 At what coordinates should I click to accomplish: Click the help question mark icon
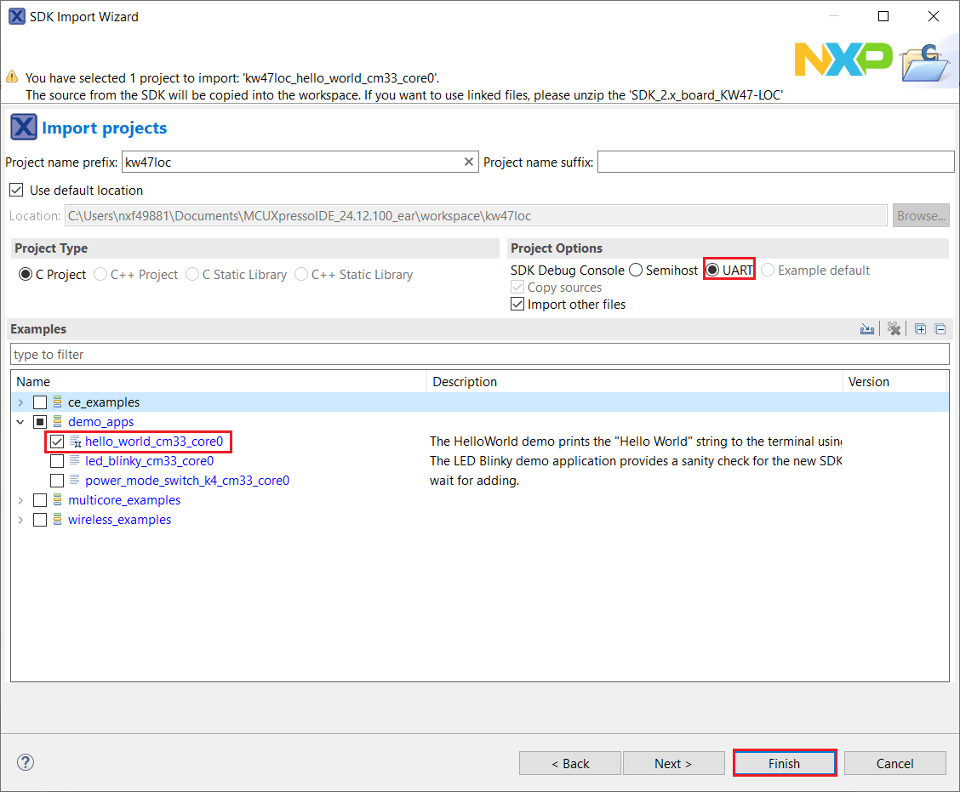pyautogui.click(x=26, y=762)
